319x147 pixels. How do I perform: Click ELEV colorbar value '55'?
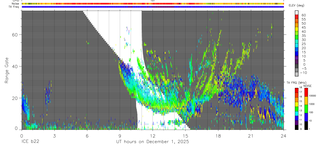click(304, 19)
